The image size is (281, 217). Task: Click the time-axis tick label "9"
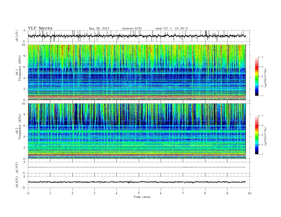227,193
